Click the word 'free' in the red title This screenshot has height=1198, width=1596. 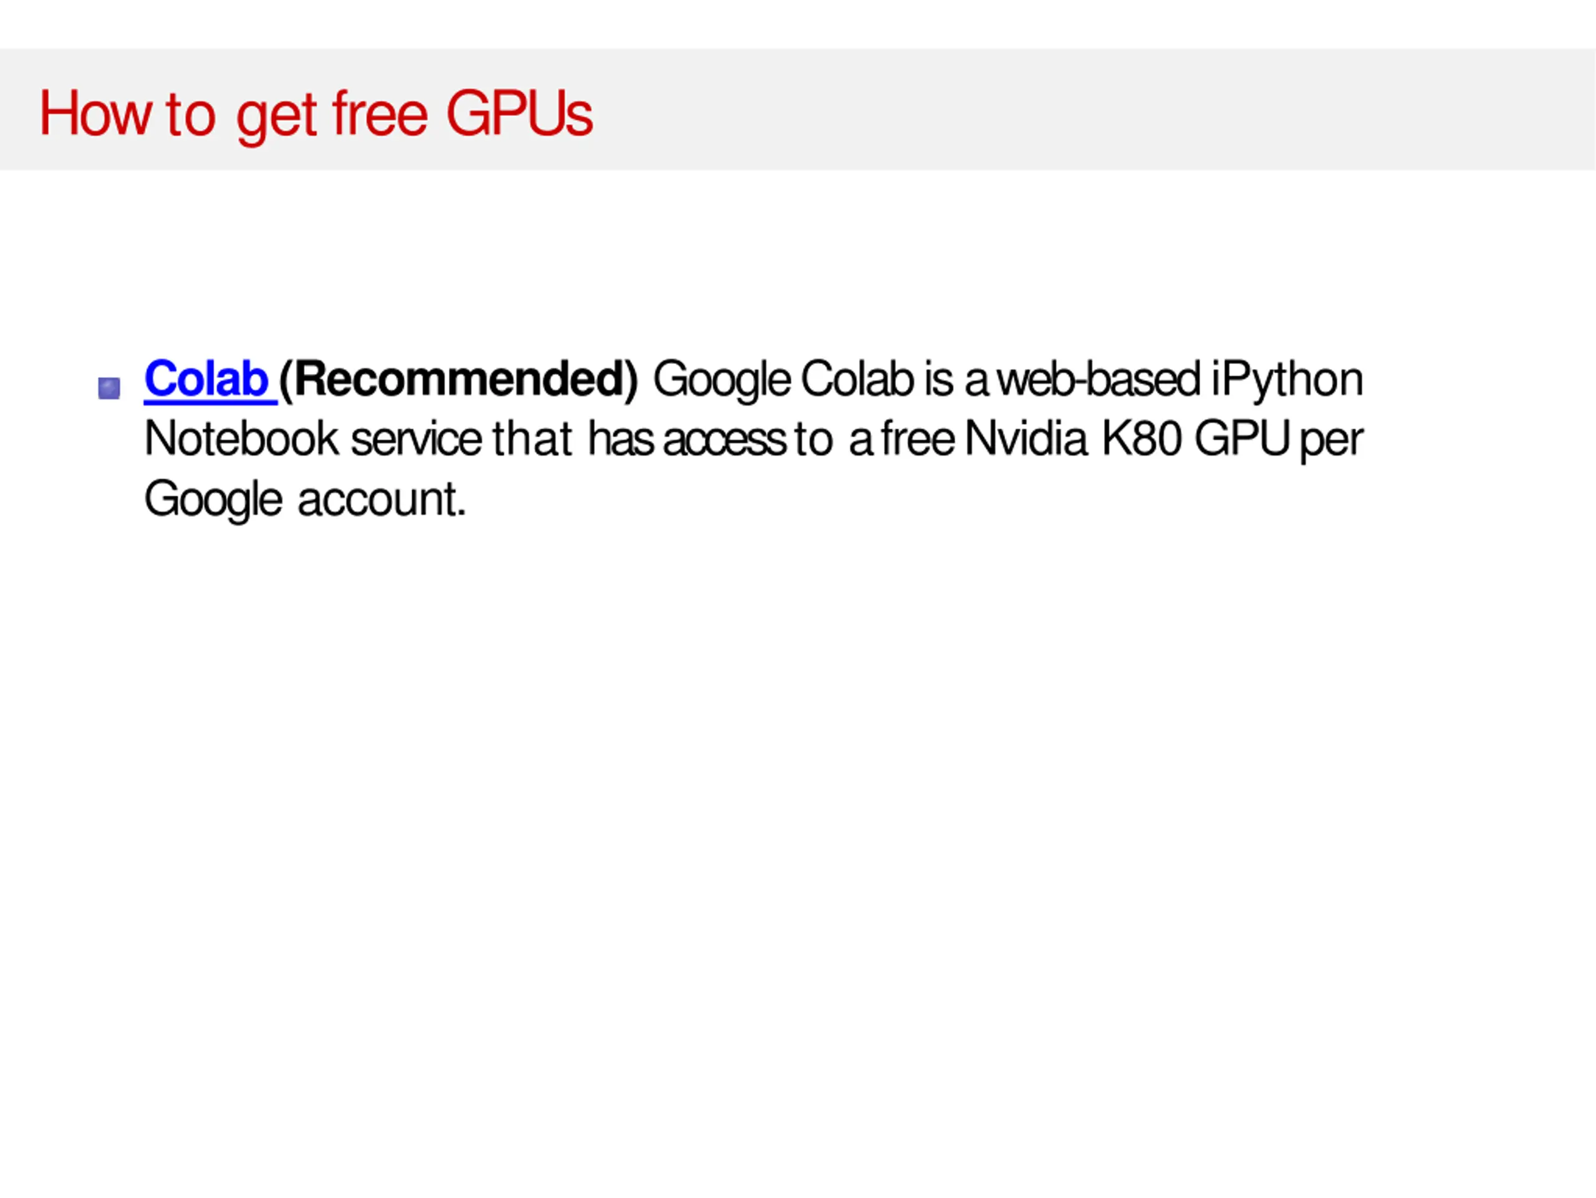380,114
